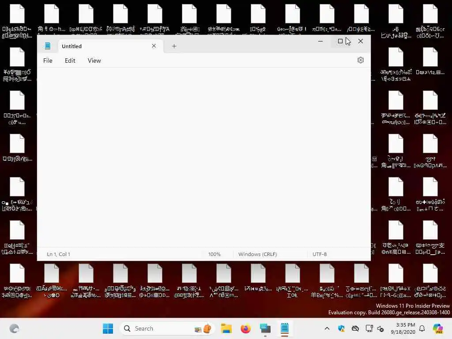This screenshot has width=452, height=339.
Task: Open the clock showing 3:35 PM
Action: (x=403, y=328)
